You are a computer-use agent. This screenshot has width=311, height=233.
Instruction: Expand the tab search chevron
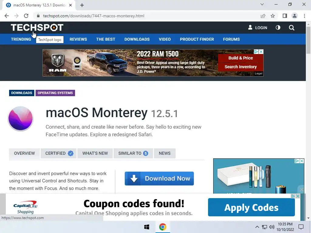(262, 4)
